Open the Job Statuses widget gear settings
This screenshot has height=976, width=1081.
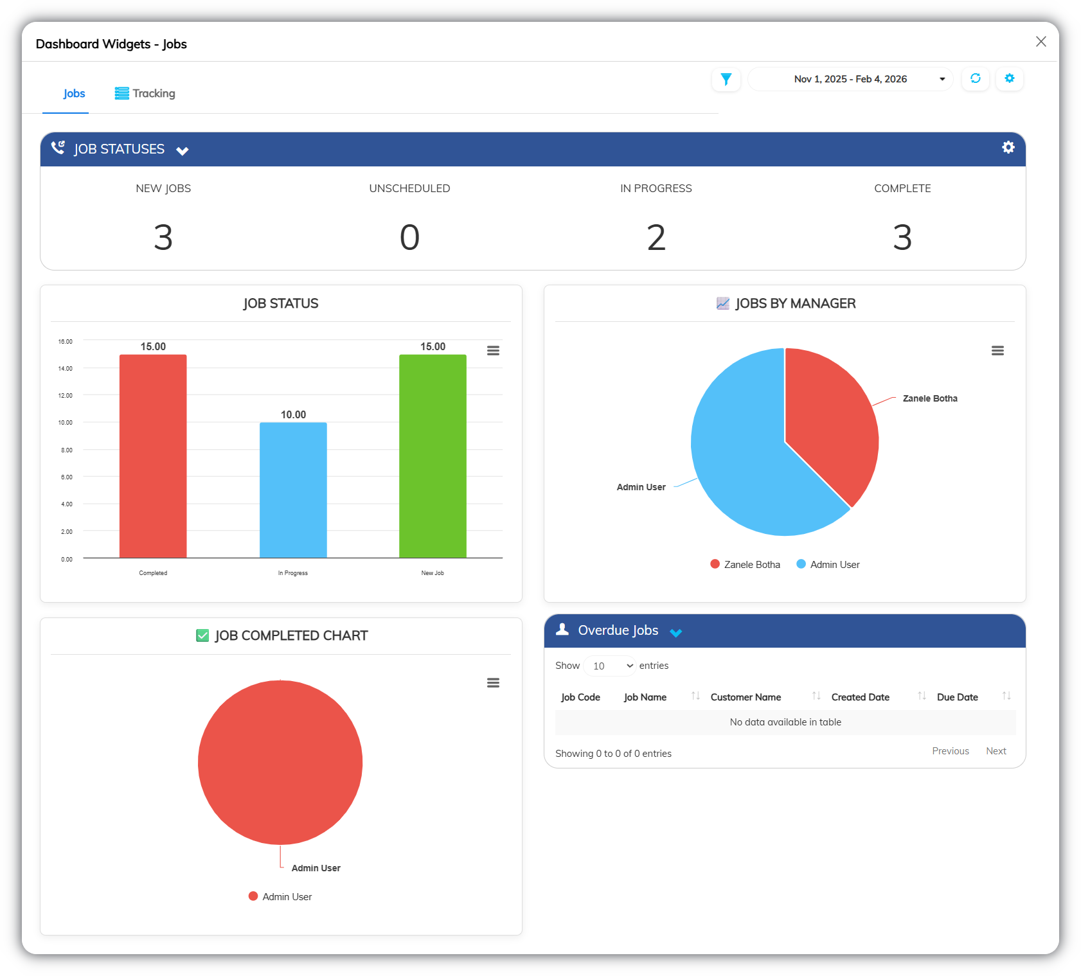click(1008, 147)
